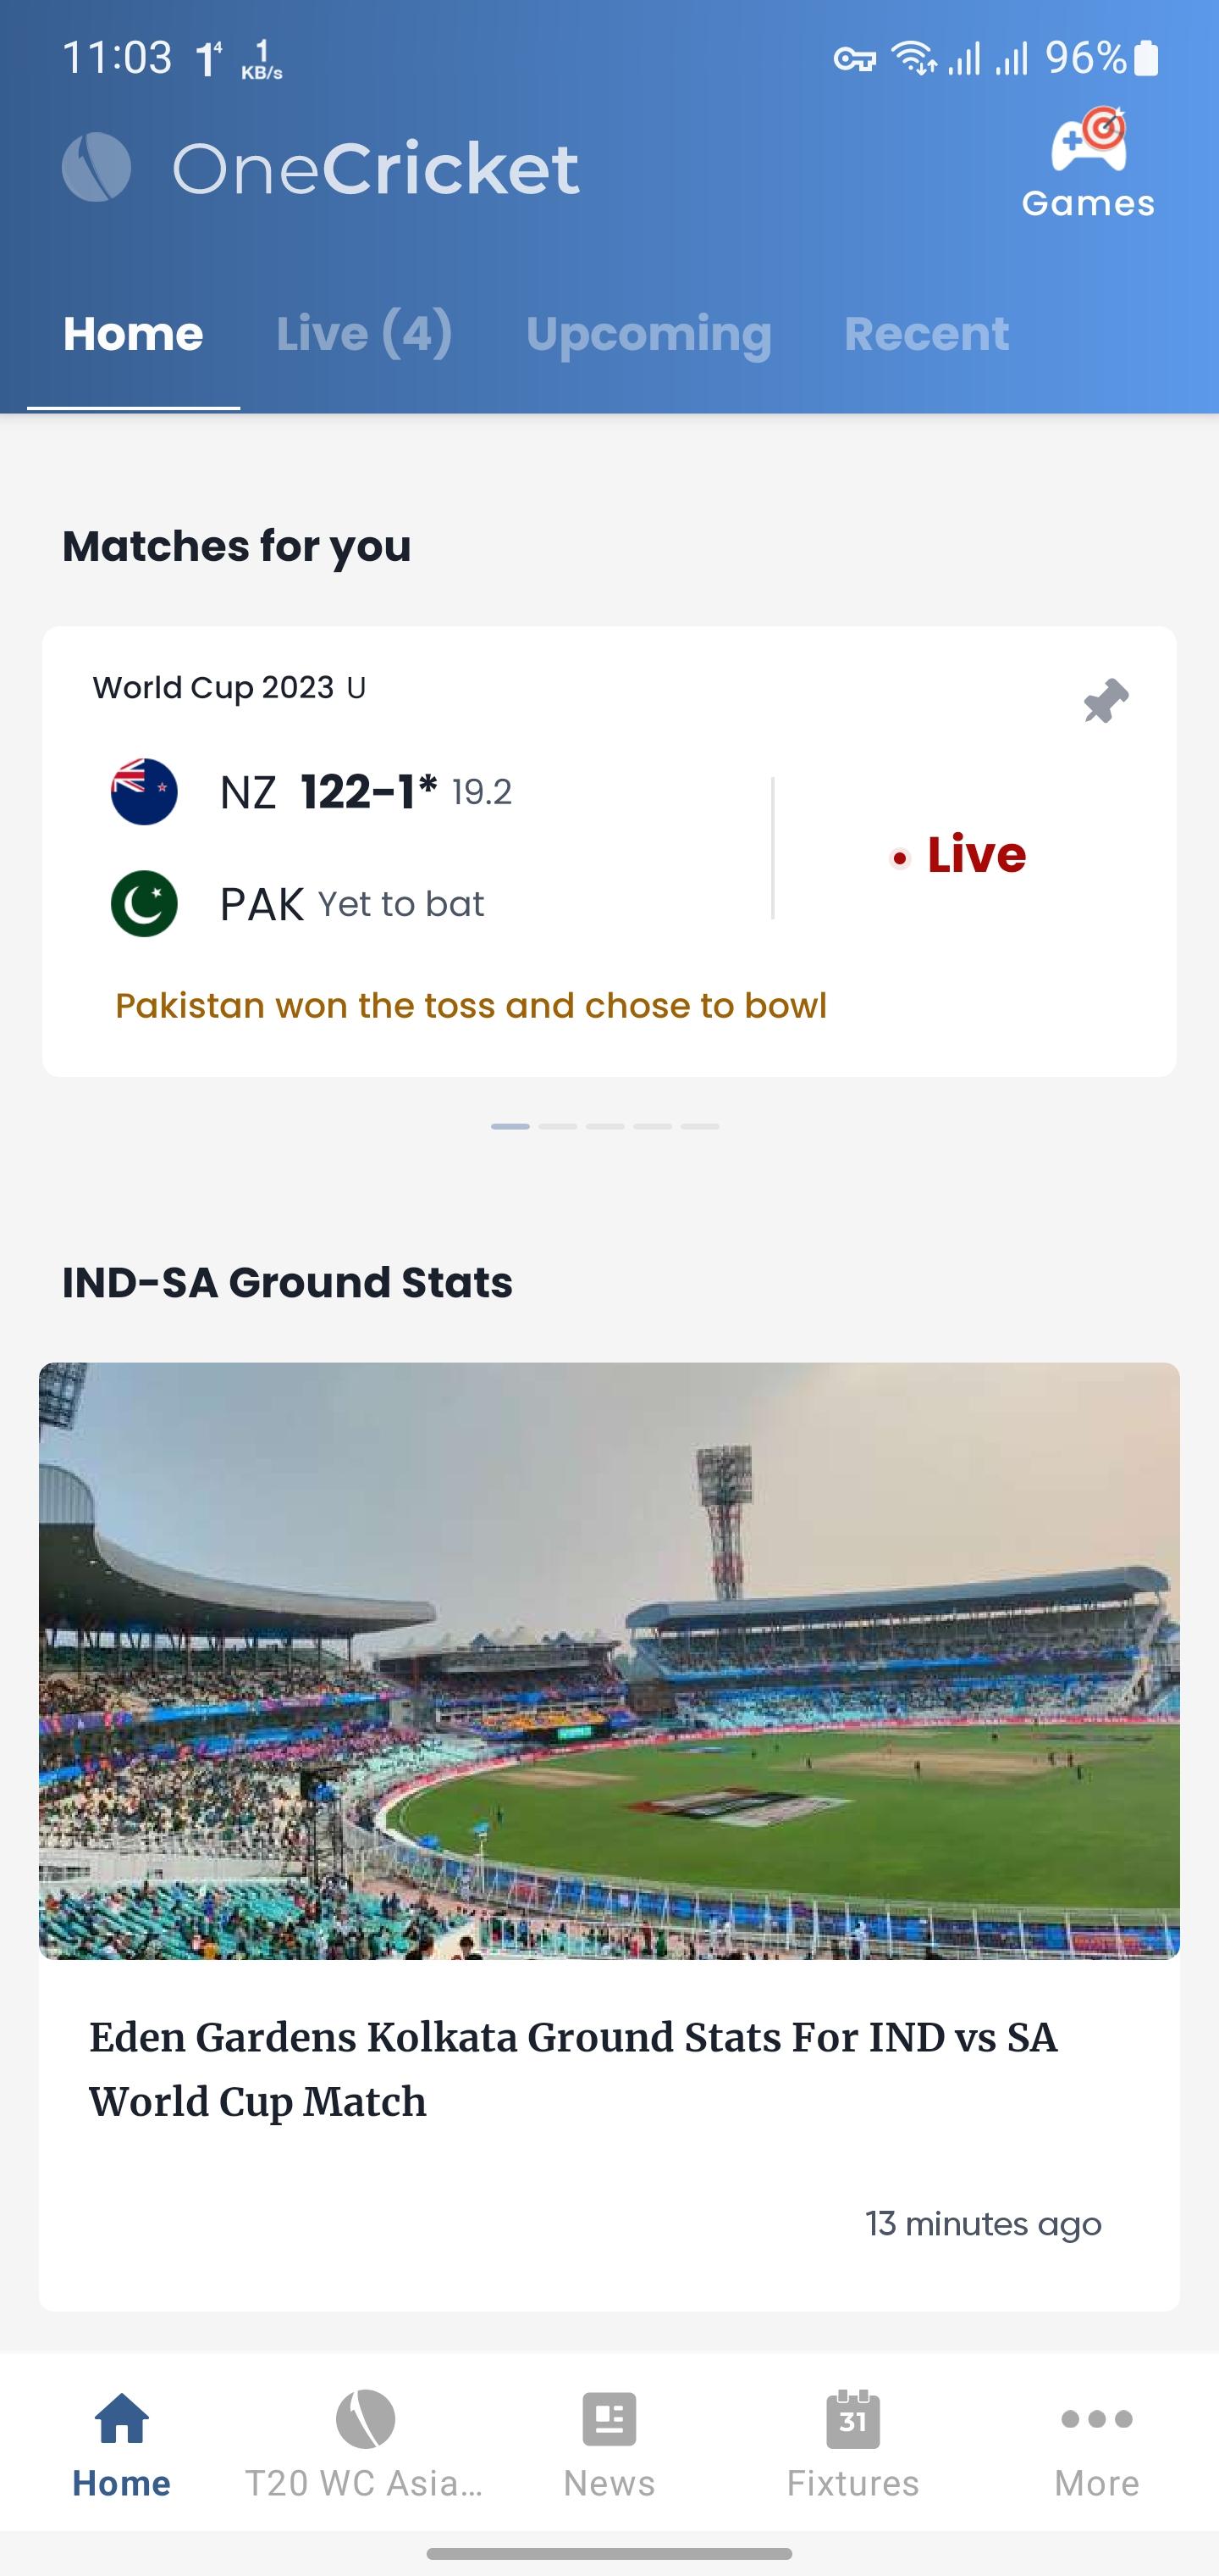Open the live NZ score 122-1
This screenshot has width=1219, height=2576.
click(x=369, y=792)
